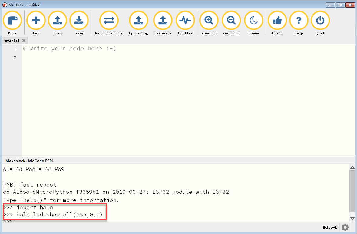This screenshot has width=357, height=234.
Task: Toggle the REPL platform panel
Action: click(109, 21)
